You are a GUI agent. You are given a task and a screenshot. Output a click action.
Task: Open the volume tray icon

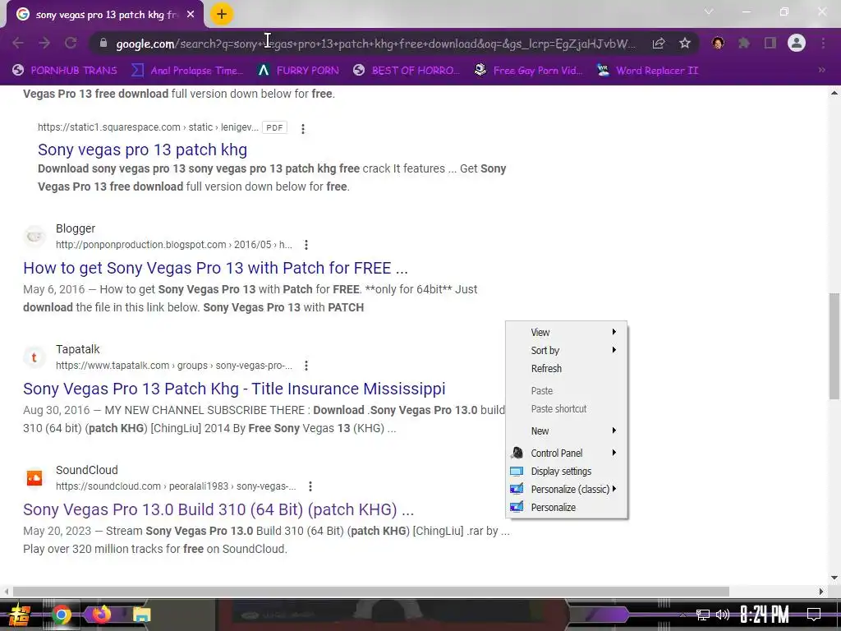[x=723, y=615]
